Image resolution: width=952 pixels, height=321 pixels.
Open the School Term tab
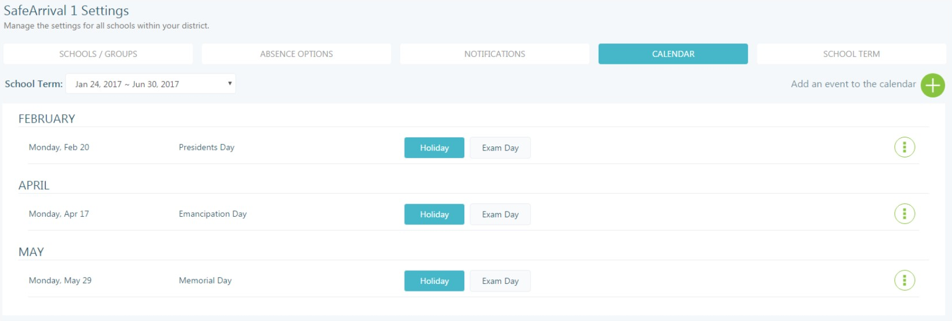click(x=851, y=54)
